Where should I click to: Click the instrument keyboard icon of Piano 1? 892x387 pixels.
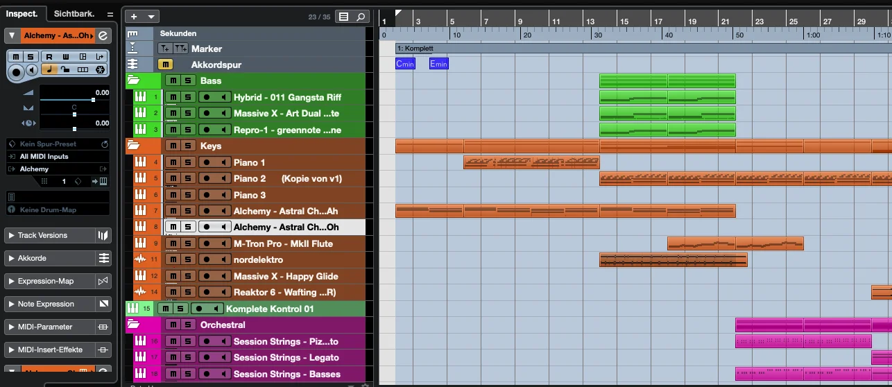tap(140, 162)
